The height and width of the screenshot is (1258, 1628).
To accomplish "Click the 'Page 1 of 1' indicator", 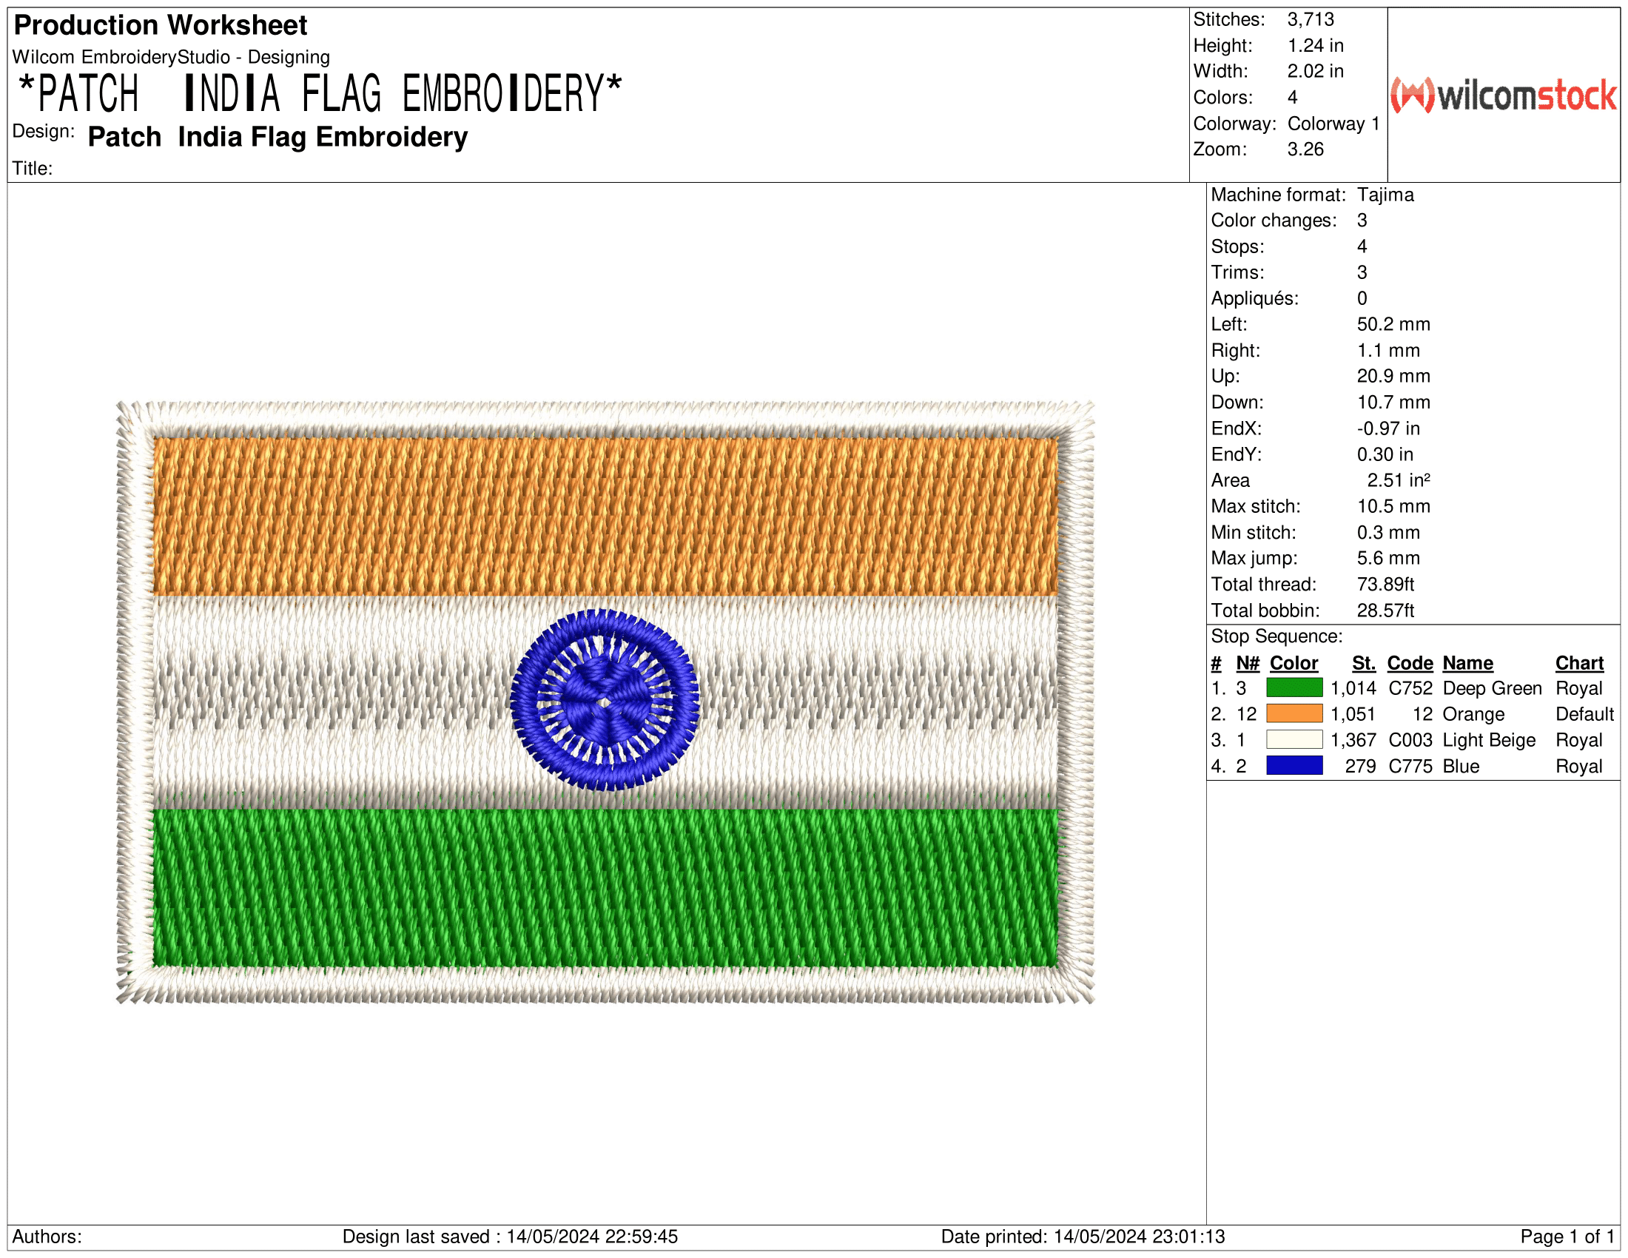I will point(1567,1237).
